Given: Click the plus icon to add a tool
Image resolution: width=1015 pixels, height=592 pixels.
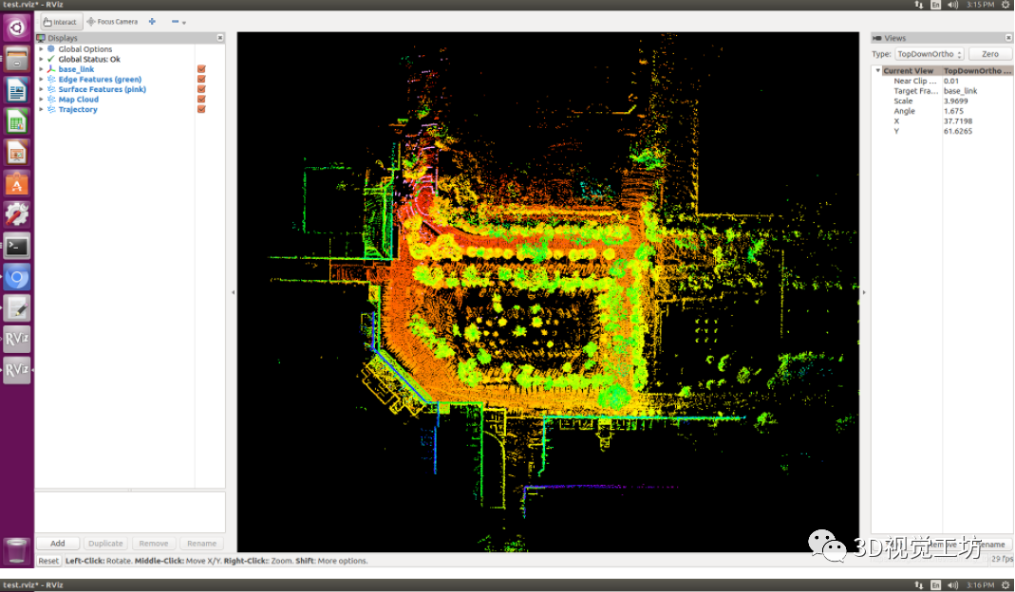Looking at the screenshot, I should (x=152, y=21).
